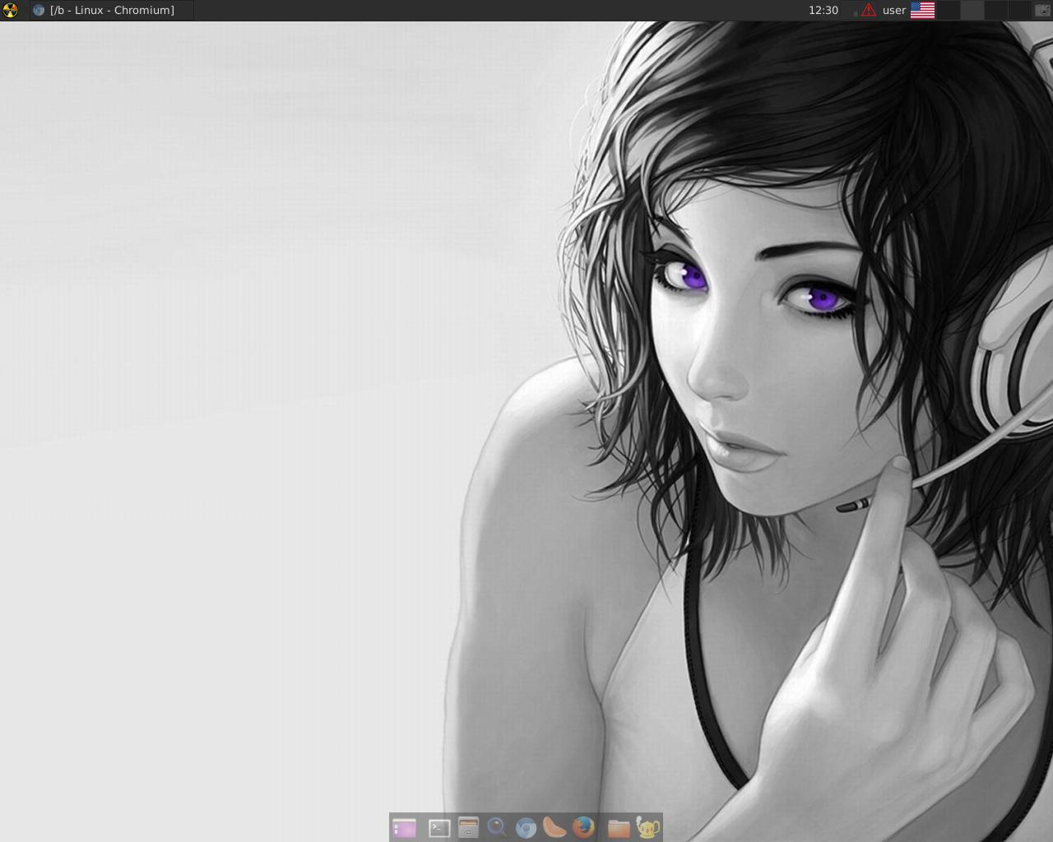This screenshot has height=842, width=1053.
Task: Restore the '/b - Linux - Chromium' taskbar window
Action: click(112, 10)
